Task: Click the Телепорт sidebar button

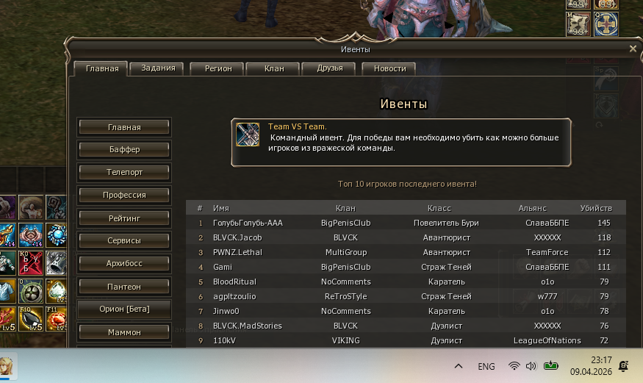Action: pos(124,172)
